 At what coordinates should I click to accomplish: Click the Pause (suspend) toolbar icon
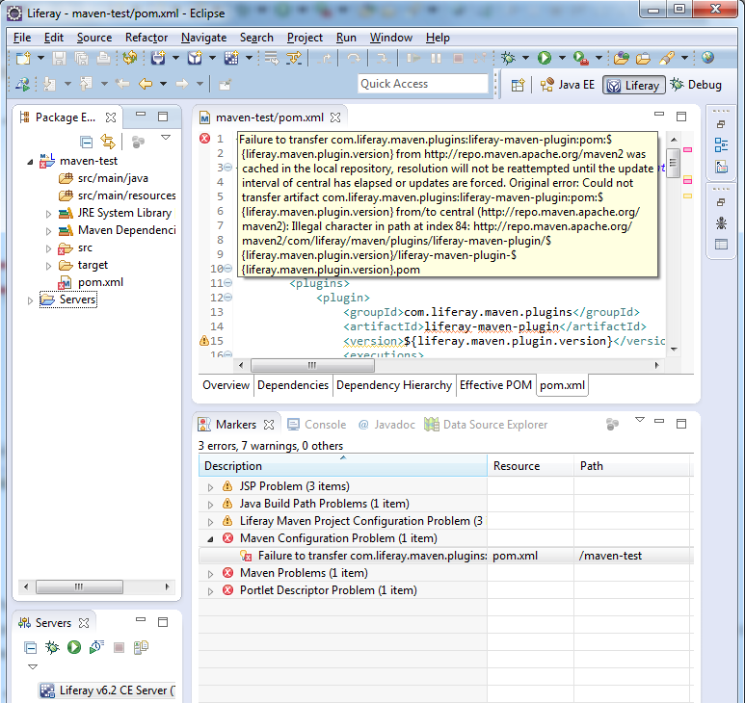click(436, 58)
